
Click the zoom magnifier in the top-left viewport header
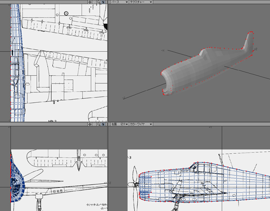[99, 2]
